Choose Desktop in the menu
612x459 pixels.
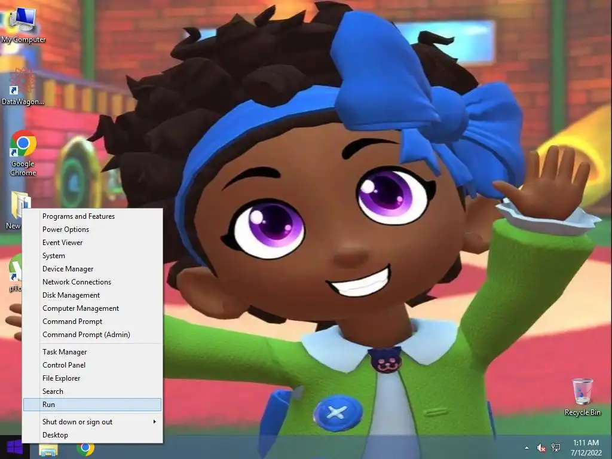[92, 435]
